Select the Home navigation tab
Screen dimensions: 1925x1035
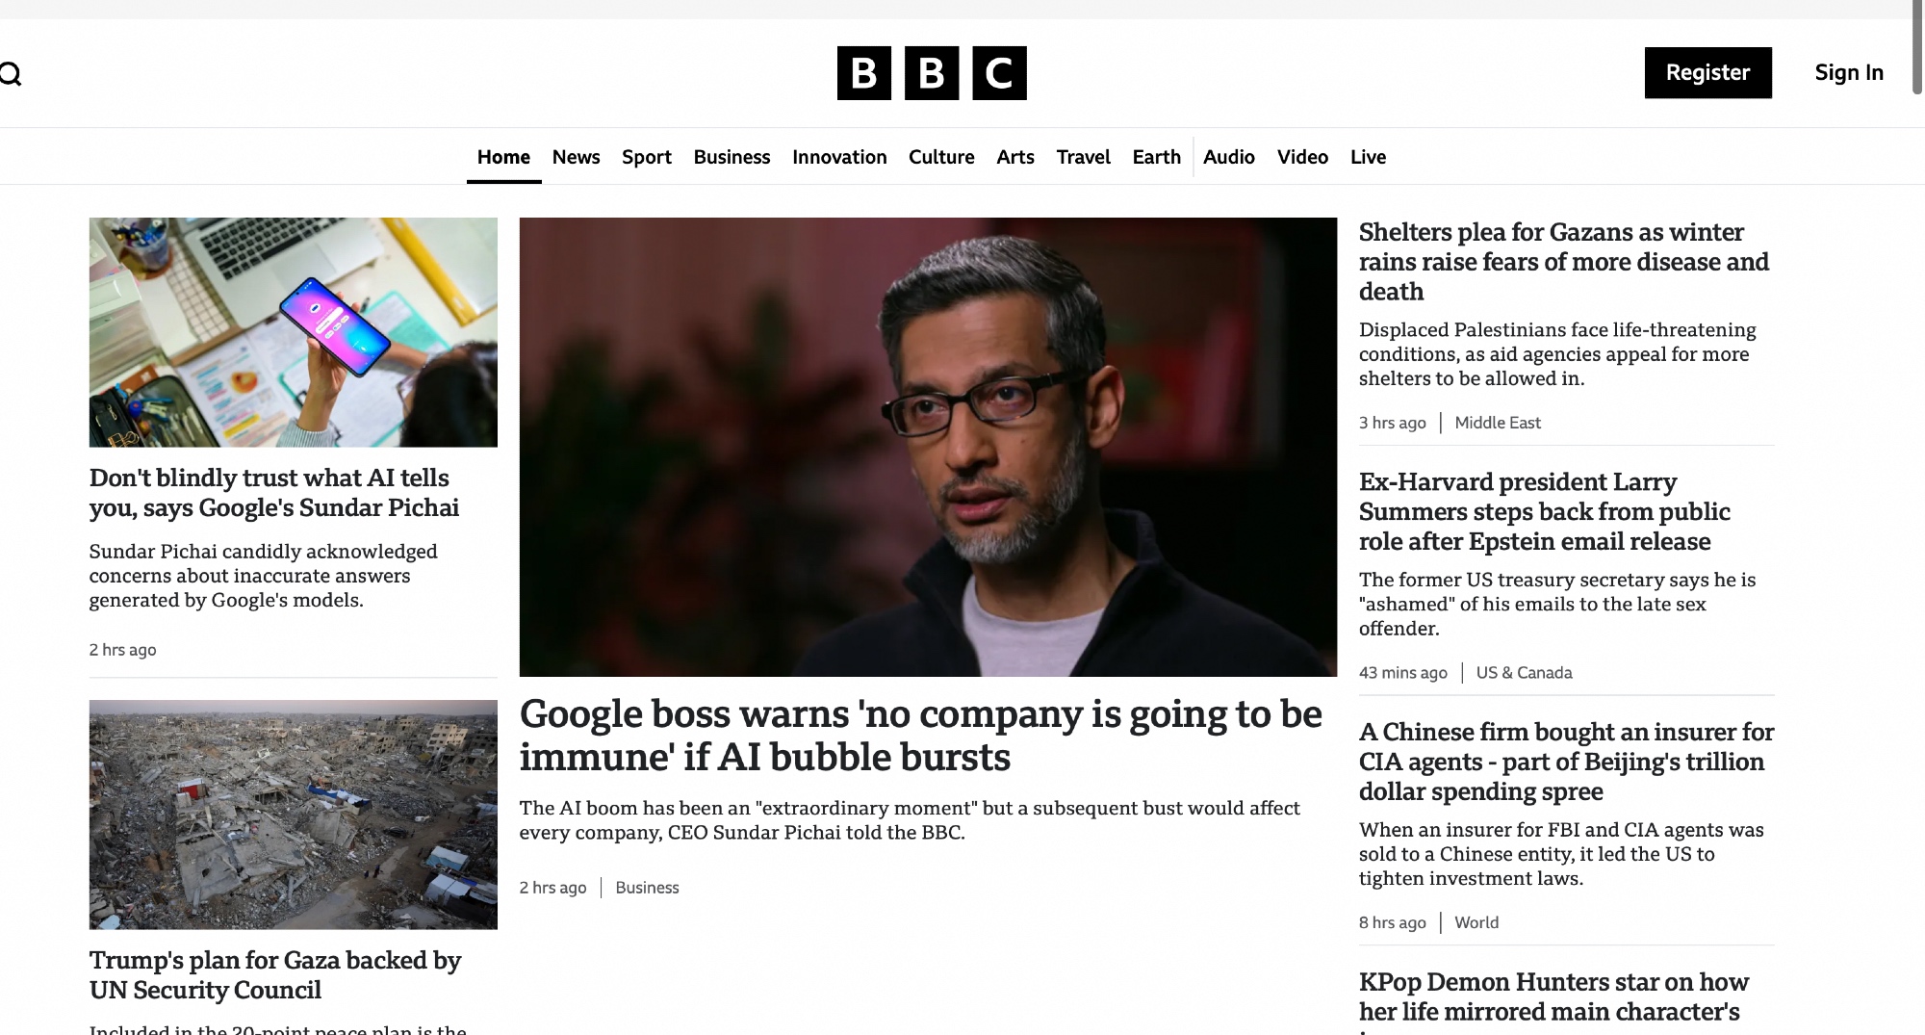click(503, 157)
